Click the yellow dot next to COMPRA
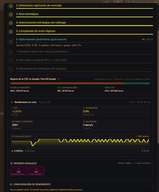159x192 pixels. click(12, 151)
